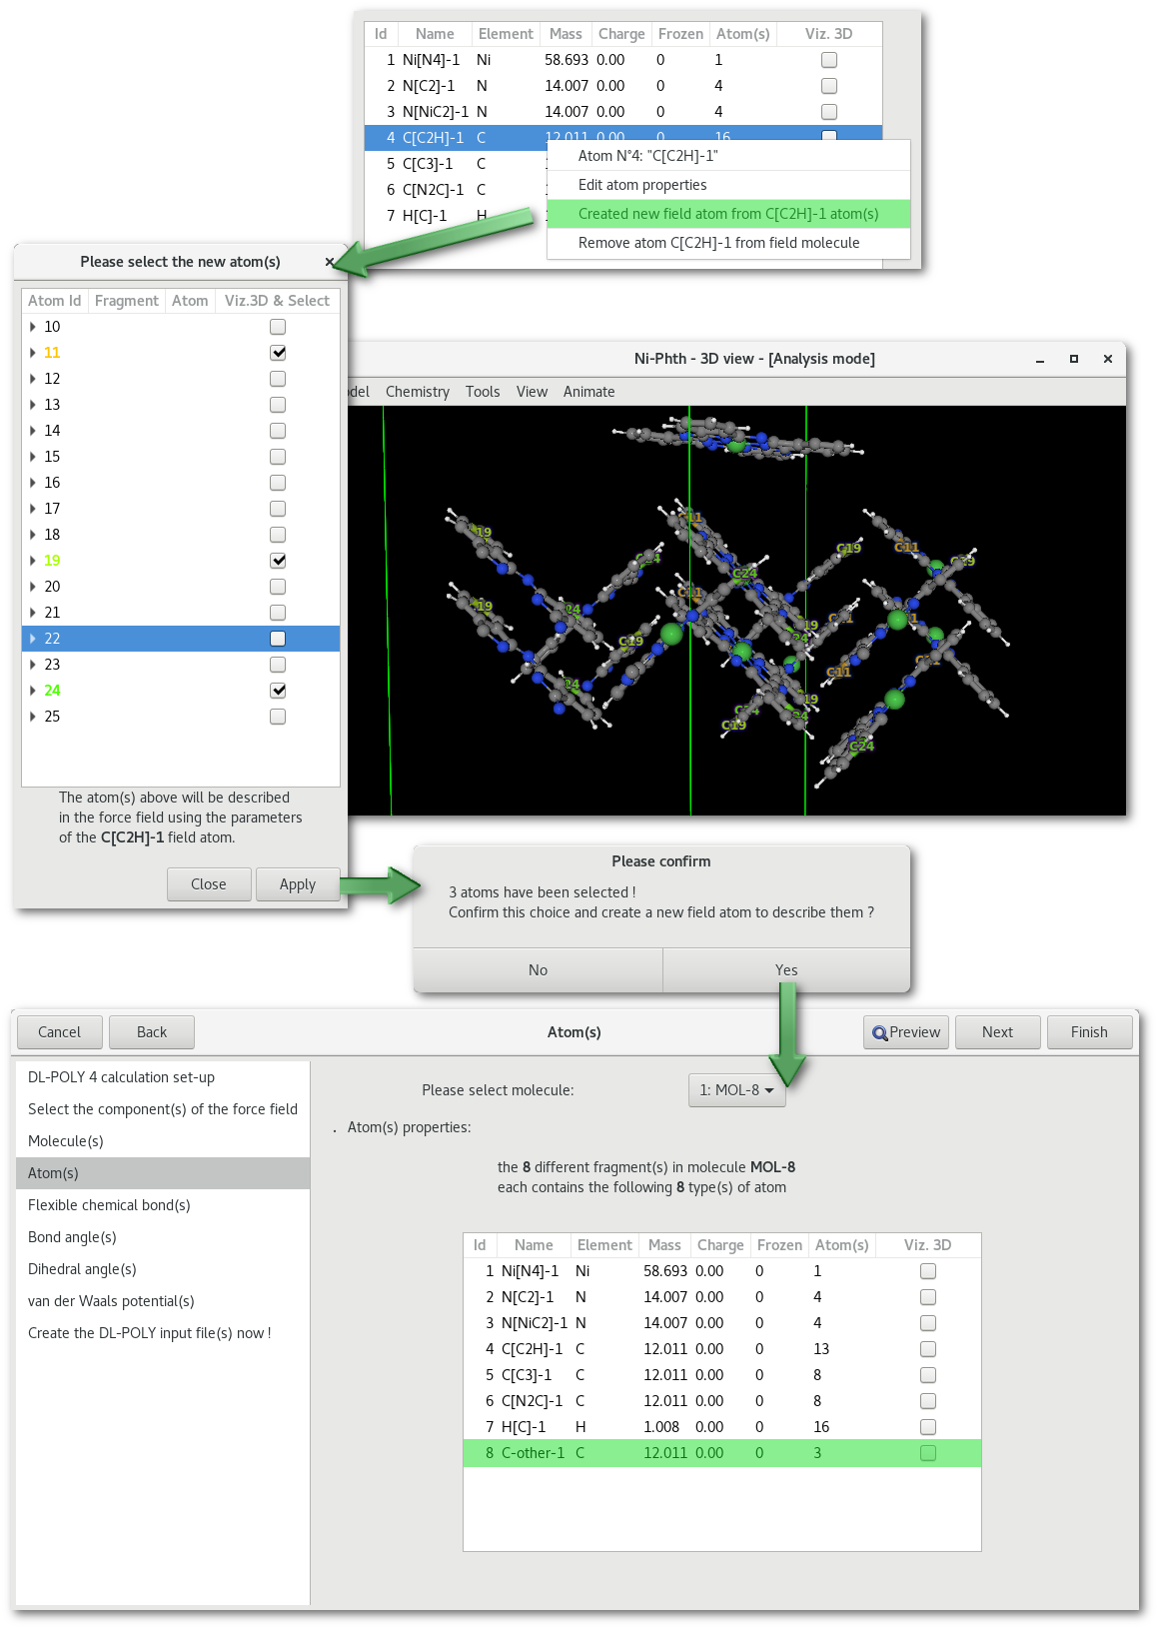The width and height of the screenshot is (1158, 1629).
Task: Confirm with the Yes button
Action: tap(786, 970)
